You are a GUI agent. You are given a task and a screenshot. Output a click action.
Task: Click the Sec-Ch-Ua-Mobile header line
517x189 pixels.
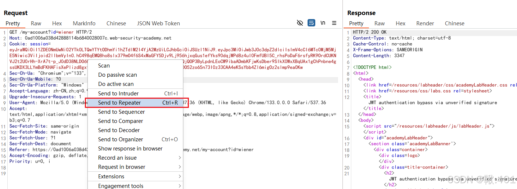pos(35,79)
